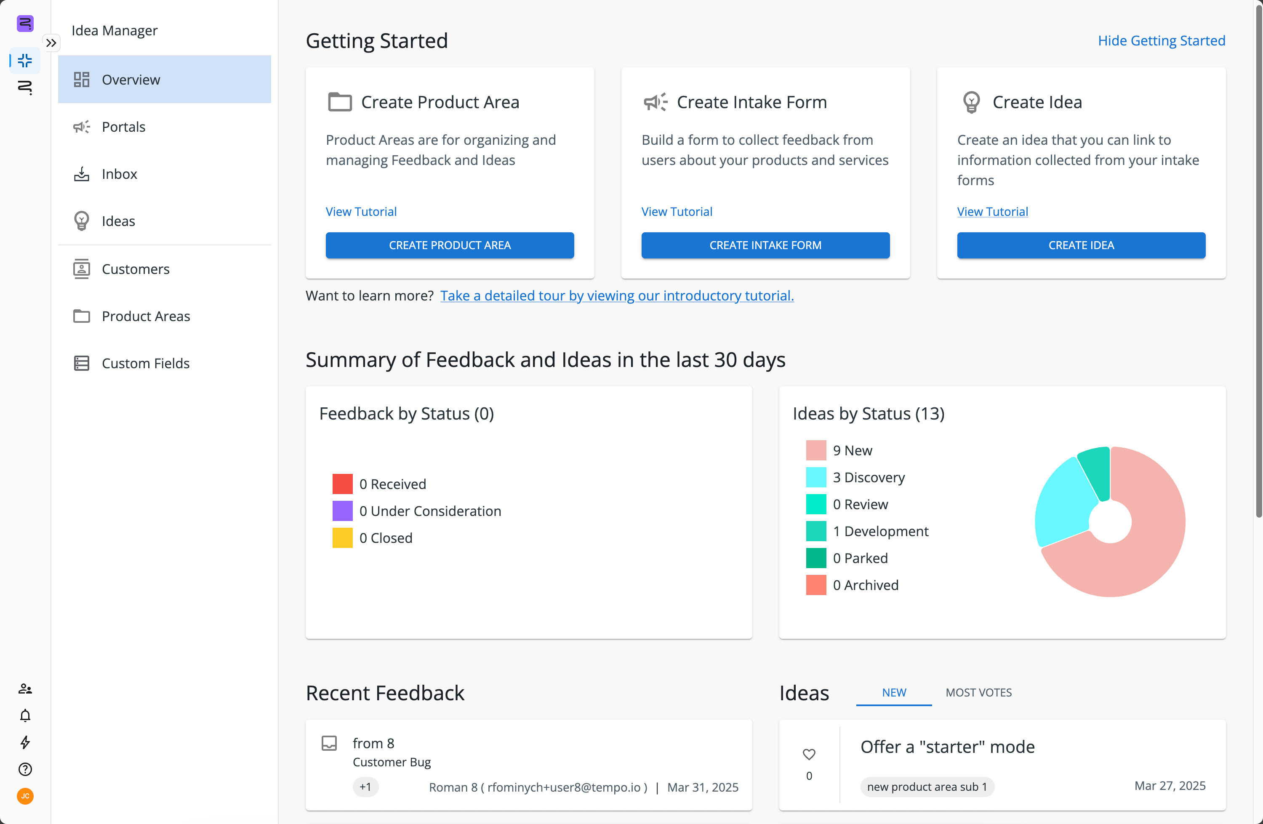Image resolution: width=1263 pixels, height=824 pixels.
Task: Click CREATE PRODUCT AREA button
Action: 450,245
